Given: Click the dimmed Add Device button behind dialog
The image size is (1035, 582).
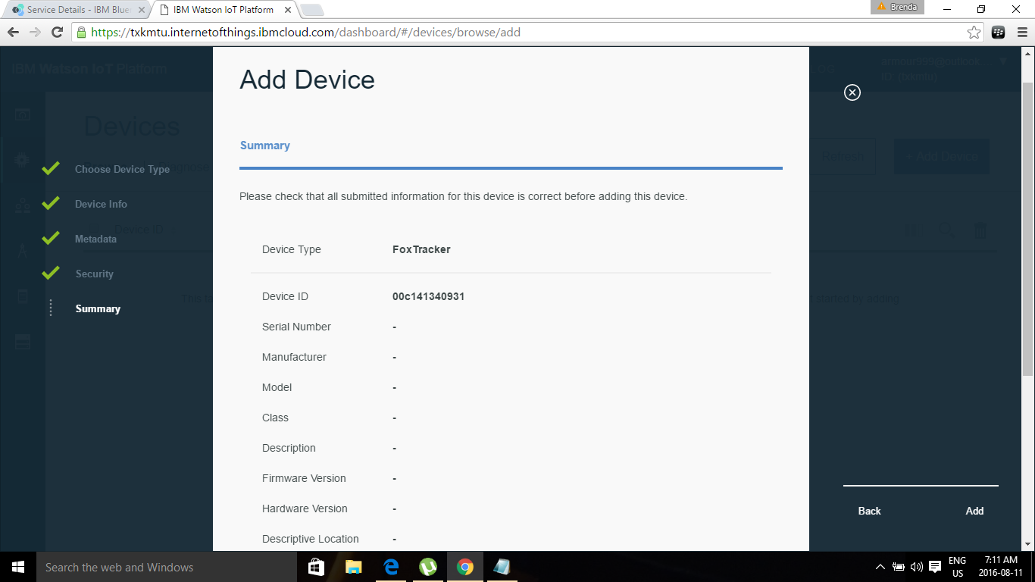Looking at the screenshot, I should pyautogui.click(x=942, y=157).
